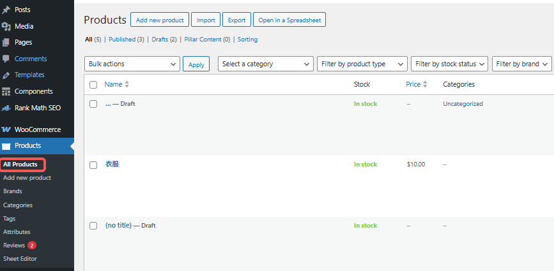Toggle the select-all checkbox in table header

(93, 85)
